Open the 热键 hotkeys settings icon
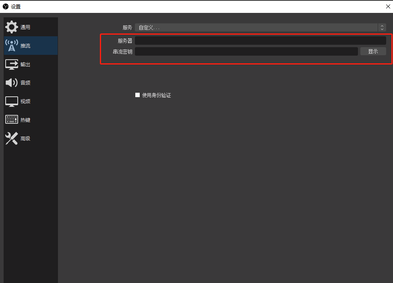The image size is (393, 283). (11, 119)
